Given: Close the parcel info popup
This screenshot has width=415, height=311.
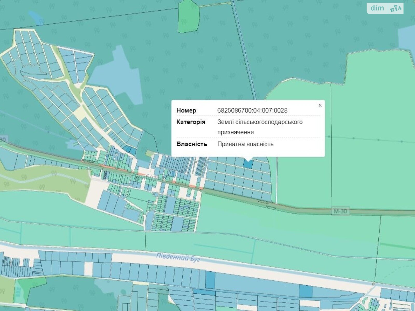Looking at the screenshot, I should (x=320, y=105).
